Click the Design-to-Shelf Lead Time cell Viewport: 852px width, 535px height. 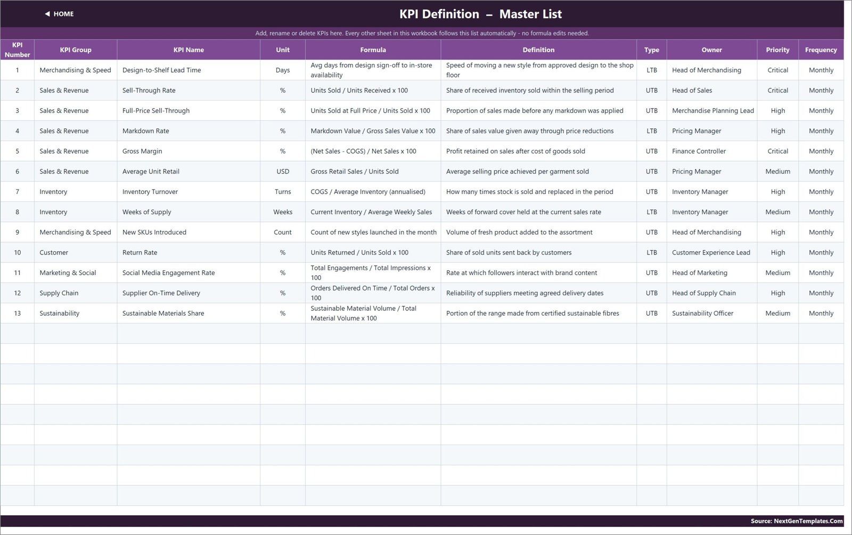[x=189, y=70]
